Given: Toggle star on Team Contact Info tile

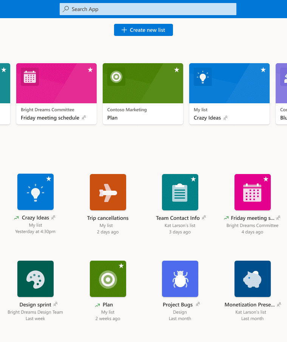Looking at the screenshot, I should [193, 179].
